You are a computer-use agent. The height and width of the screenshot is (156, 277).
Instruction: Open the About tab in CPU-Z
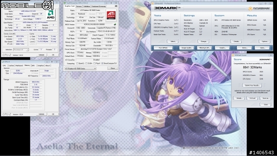pos(48,65)
